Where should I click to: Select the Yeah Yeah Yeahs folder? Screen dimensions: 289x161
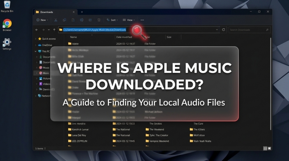(200, 141)
